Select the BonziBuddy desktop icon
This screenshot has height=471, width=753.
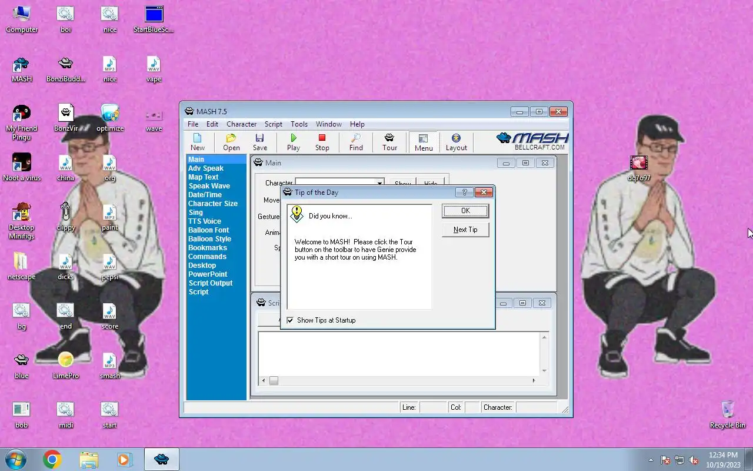click(66, 69)
